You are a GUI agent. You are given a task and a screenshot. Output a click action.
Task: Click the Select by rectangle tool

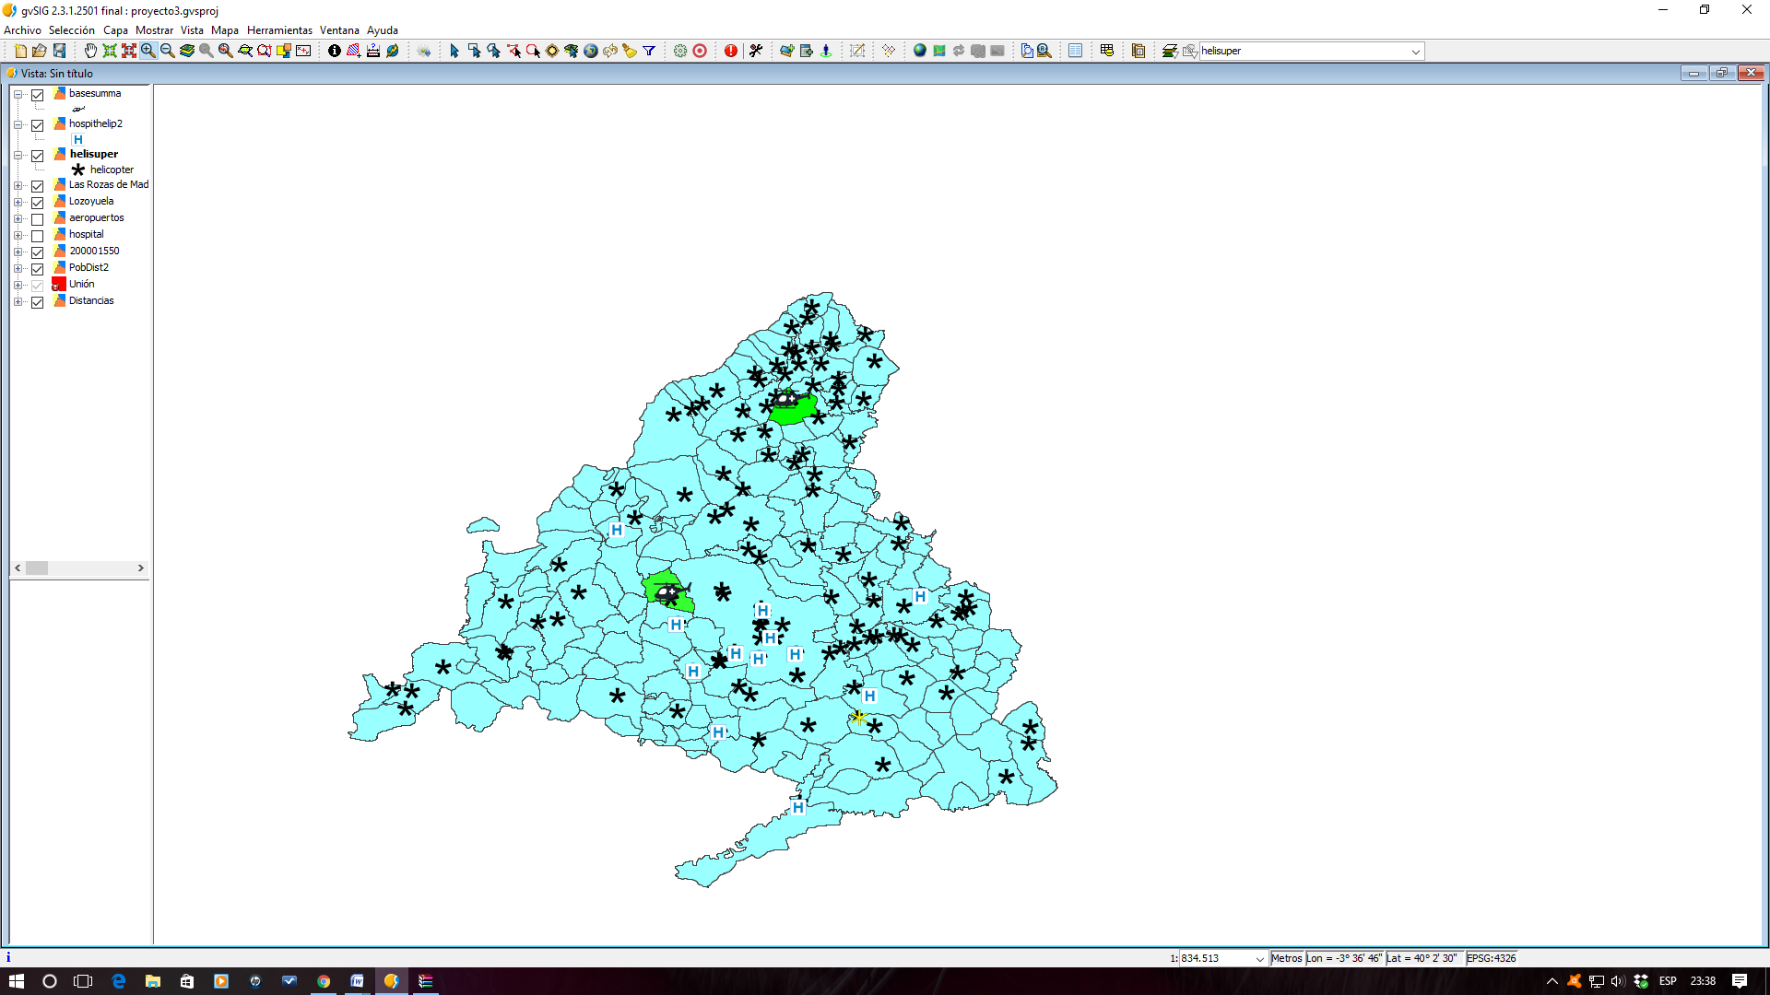point(474,51)
